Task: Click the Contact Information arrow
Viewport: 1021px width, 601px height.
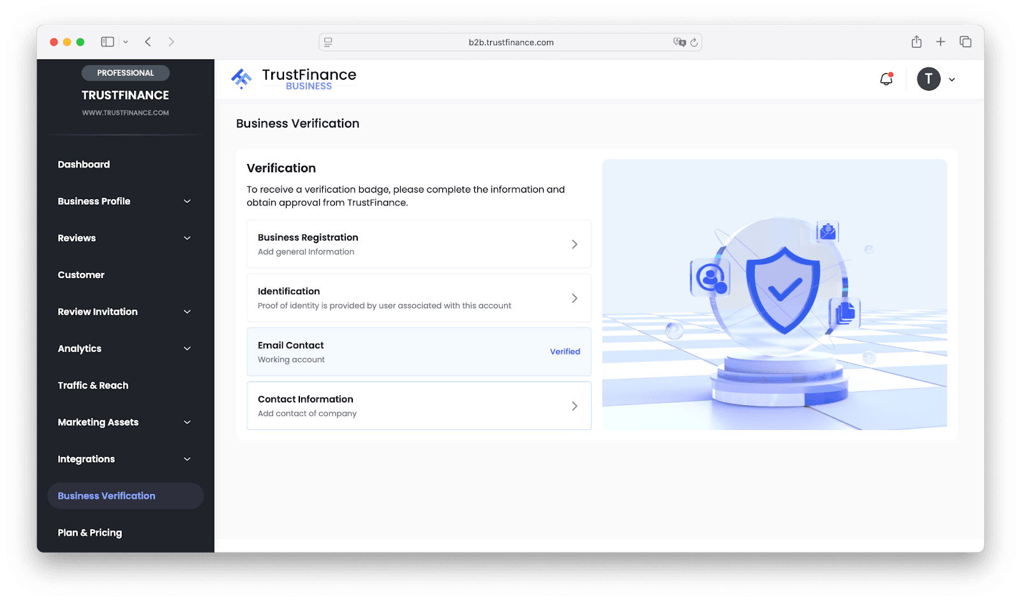Action: coord(574,406)
